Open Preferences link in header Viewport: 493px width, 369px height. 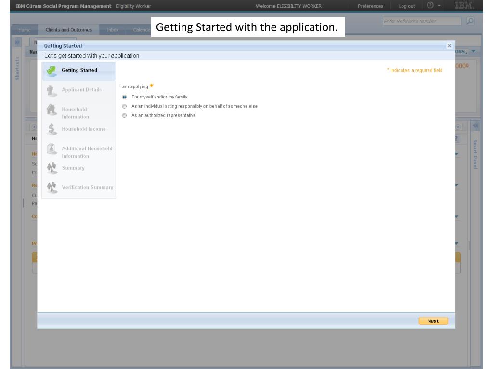tap(370, 6)
